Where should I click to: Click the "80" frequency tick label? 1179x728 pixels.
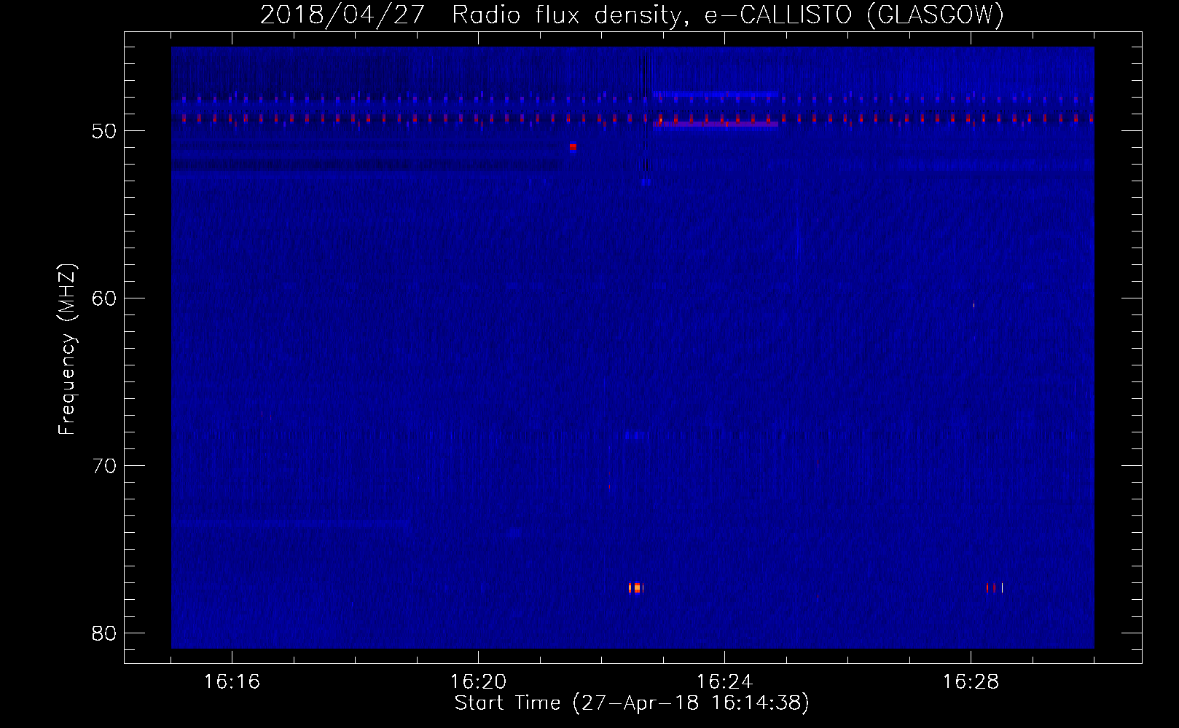(x=104, y=633)
